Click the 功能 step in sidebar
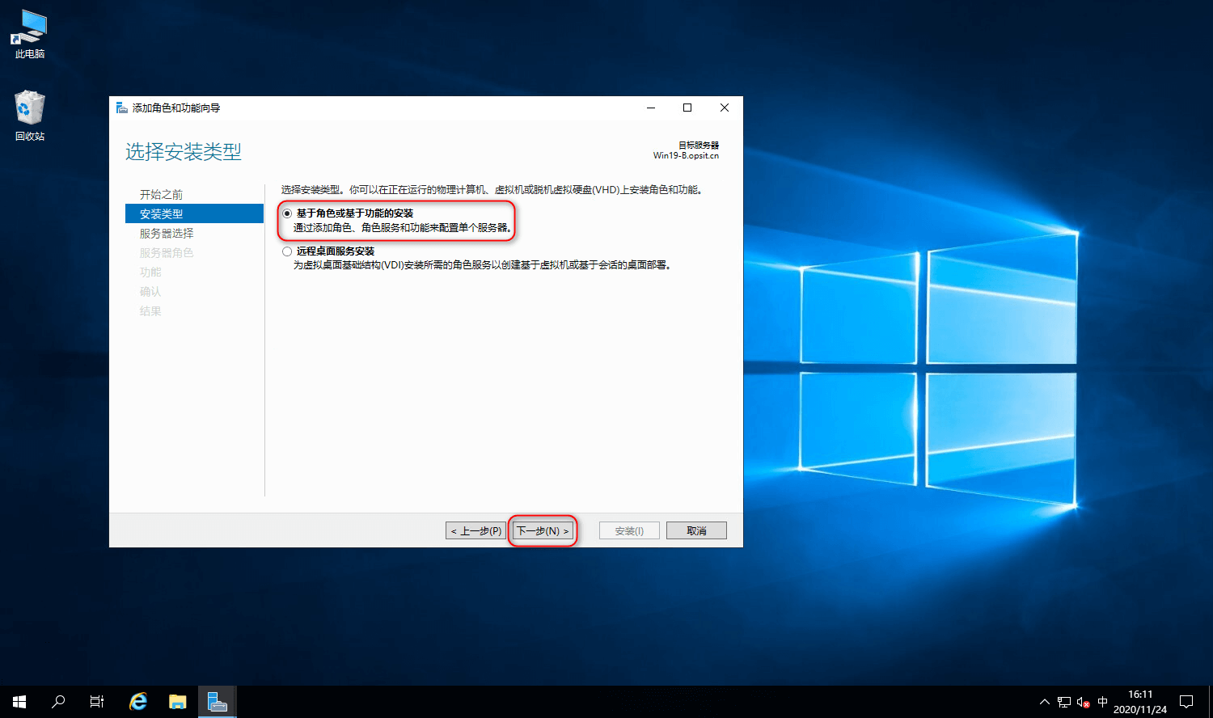Screen dimensions: 1213x718 pyautogui.click(x=150, y=272)
